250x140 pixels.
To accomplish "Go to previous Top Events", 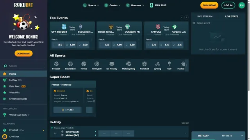I will click(181, 17).
